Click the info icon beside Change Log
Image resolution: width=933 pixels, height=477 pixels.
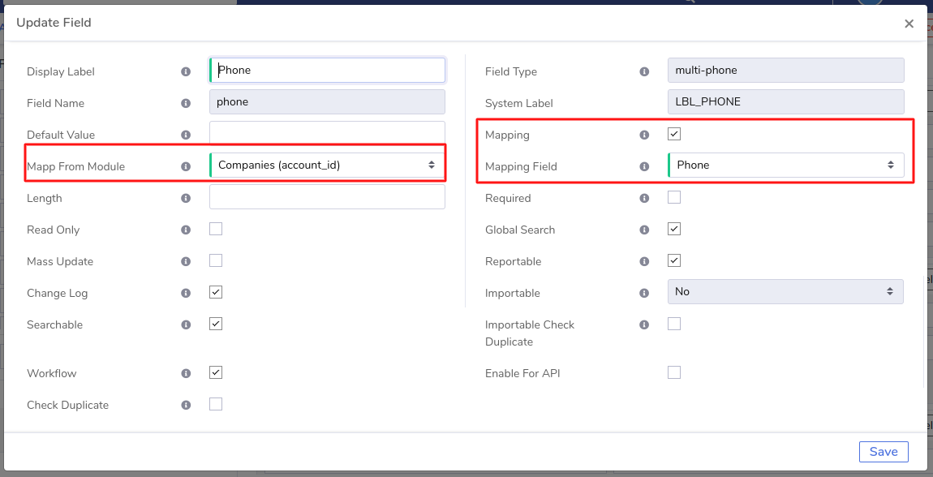pyautogui.click(x=186, y=293)
